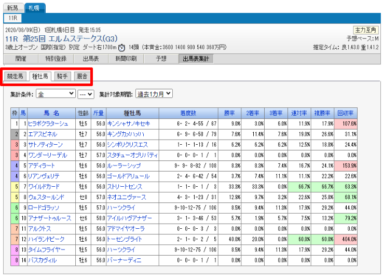Open the 開催 menu tab
Viewport: 383px width, 277px height.
tap(21, 59)
